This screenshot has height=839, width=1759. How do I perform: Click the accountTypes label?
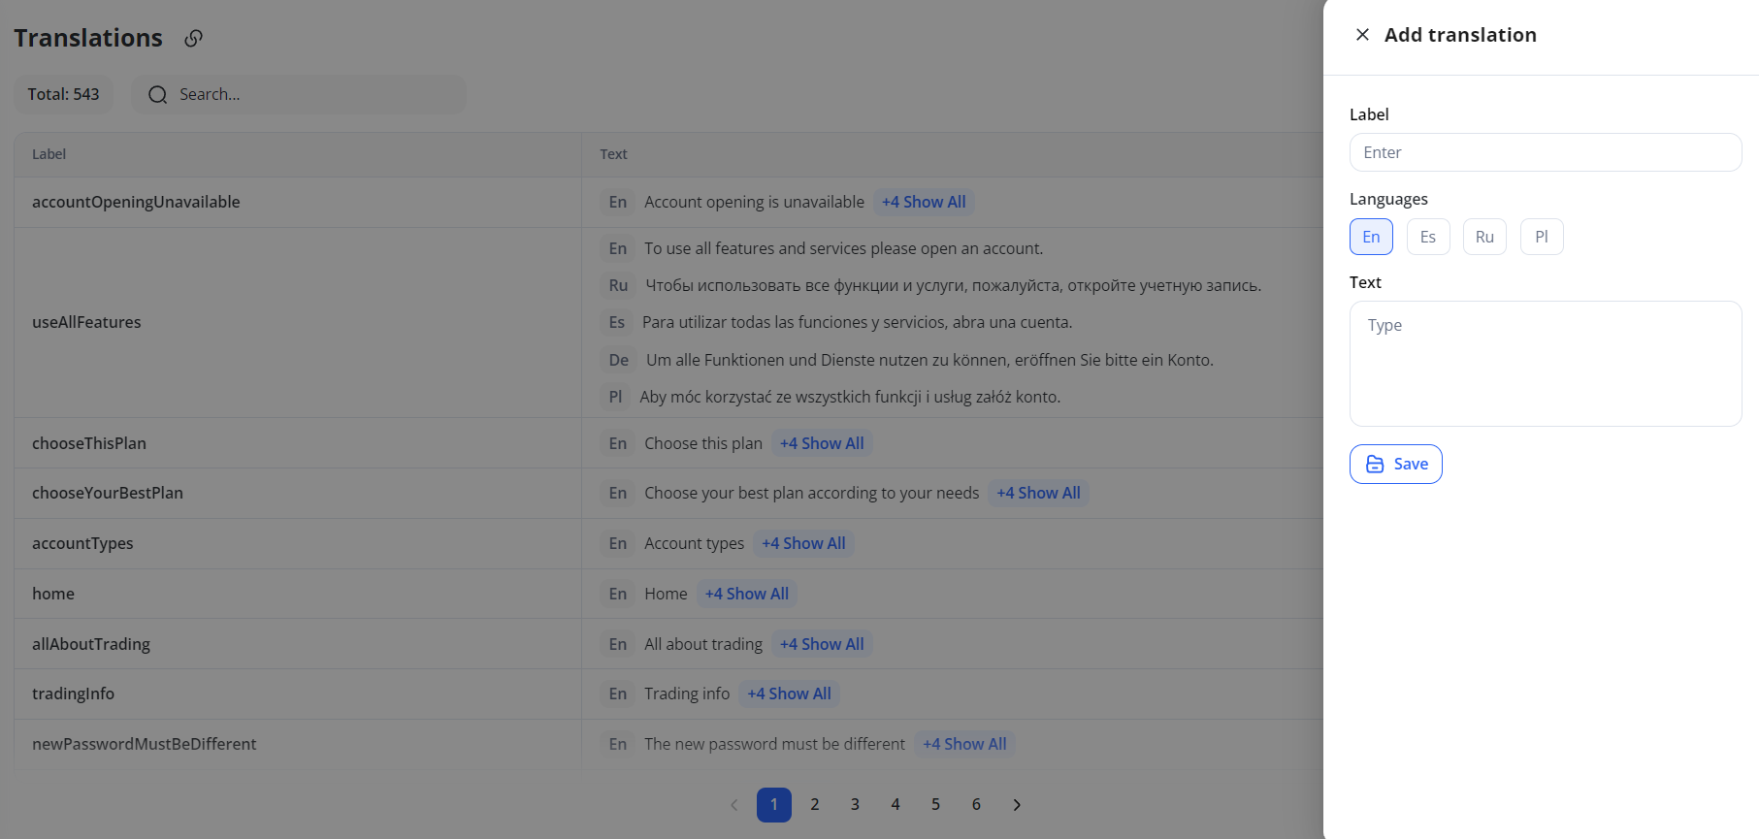click(x=82, y=543)
